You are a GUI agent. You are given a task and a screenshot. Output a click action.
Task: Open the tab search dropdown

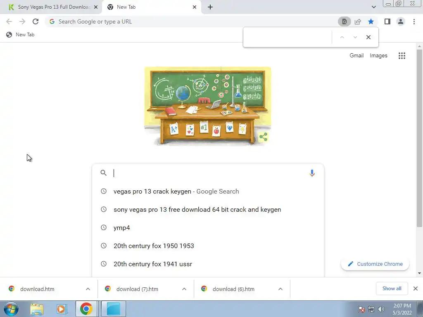pos(373,7)
